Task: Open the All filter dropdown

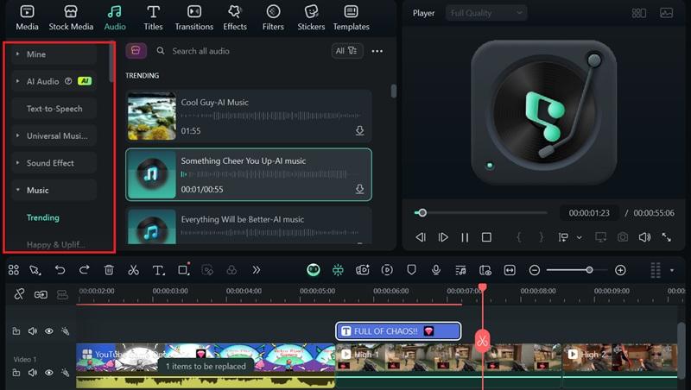Action: coord(347,51)
